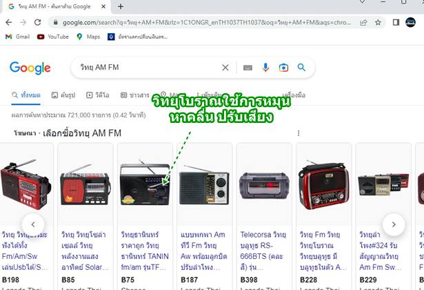Image resolution: width=424 pixels, height=290 pixels.
Task: Click the Google logo
Action: (x=30, y=68)
